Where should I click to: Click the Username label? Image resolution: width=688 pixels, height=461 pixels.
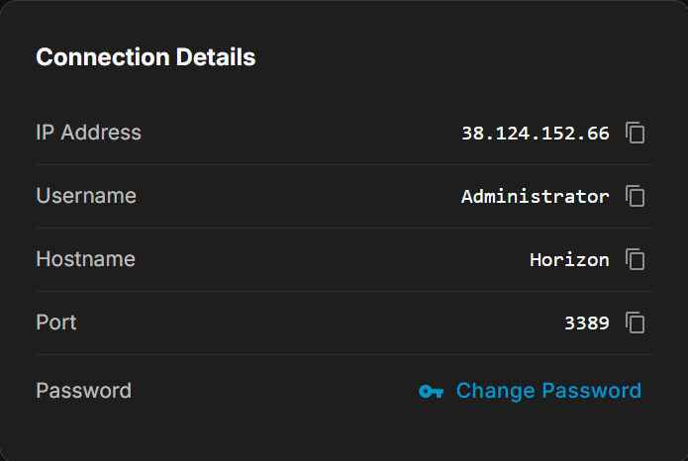point(86,196)
